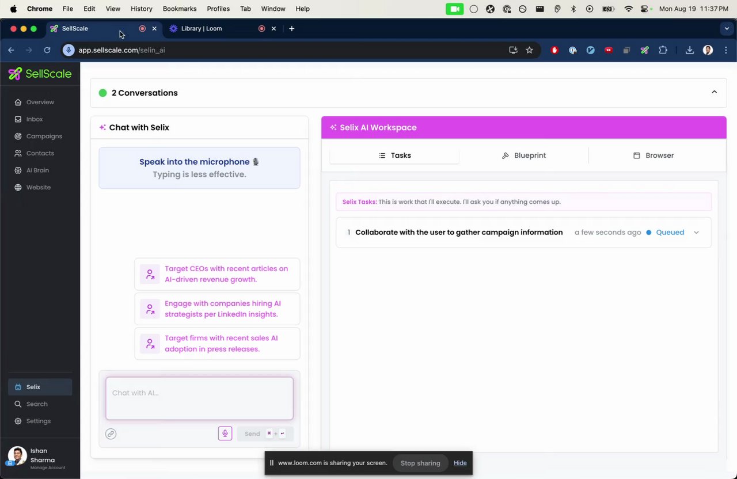Open macOS Control Center
Viewport: 737px width, 479px height.
click(645, 9)
